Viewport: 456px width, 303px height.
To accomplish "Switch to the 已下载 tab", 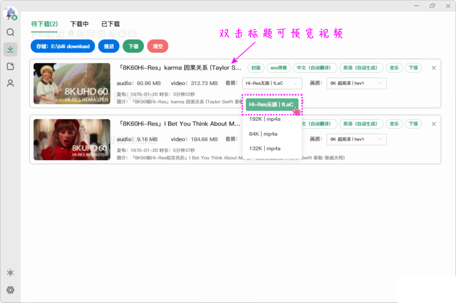I will coord(110,24).
